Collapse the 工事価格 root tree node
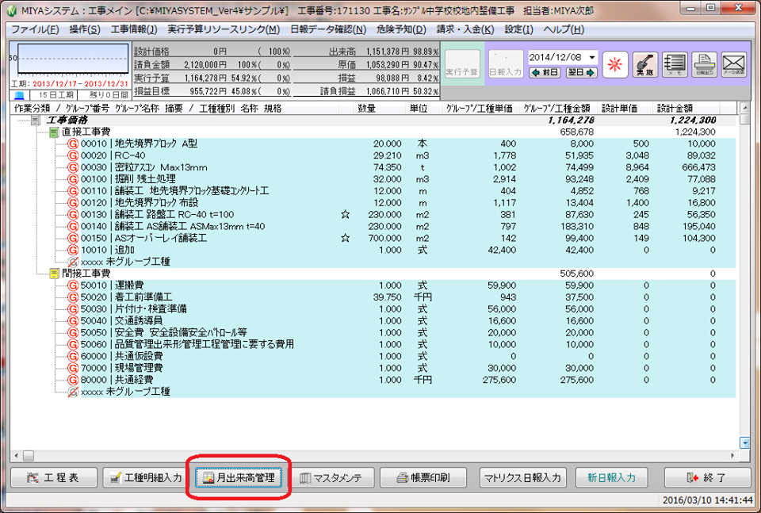 click(36, 120)
